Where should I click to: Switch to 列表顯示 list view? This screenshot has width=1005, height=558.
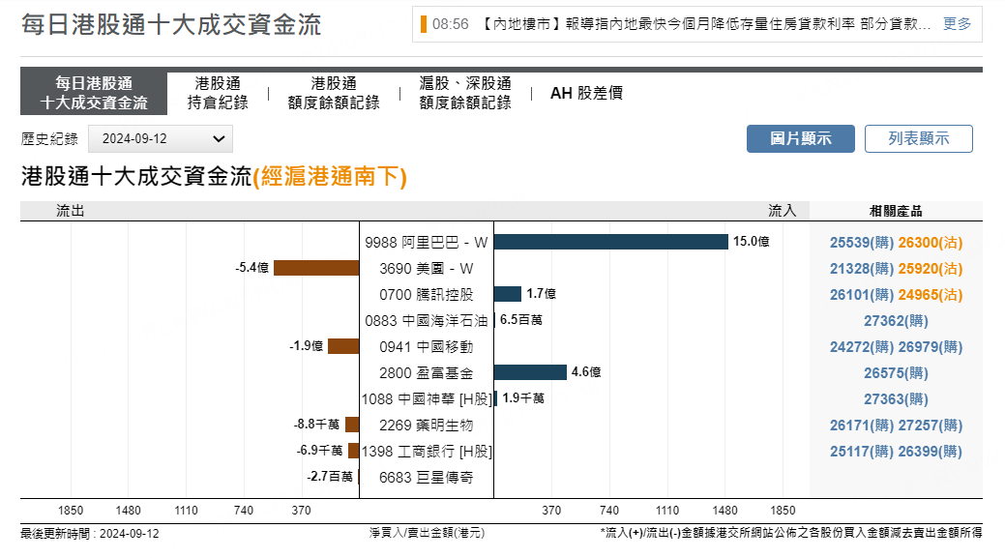click(919, 138)
